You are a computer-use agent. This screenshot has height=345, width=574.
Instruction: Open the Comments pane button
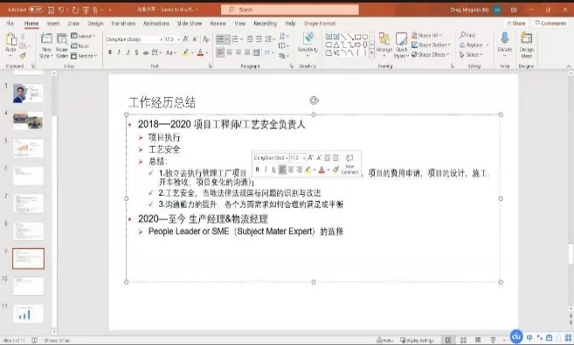click(550, 24)
